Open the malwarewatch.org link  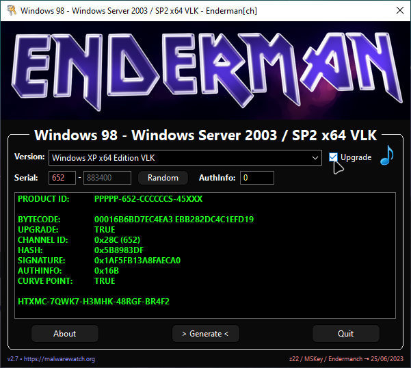(59, 359)
